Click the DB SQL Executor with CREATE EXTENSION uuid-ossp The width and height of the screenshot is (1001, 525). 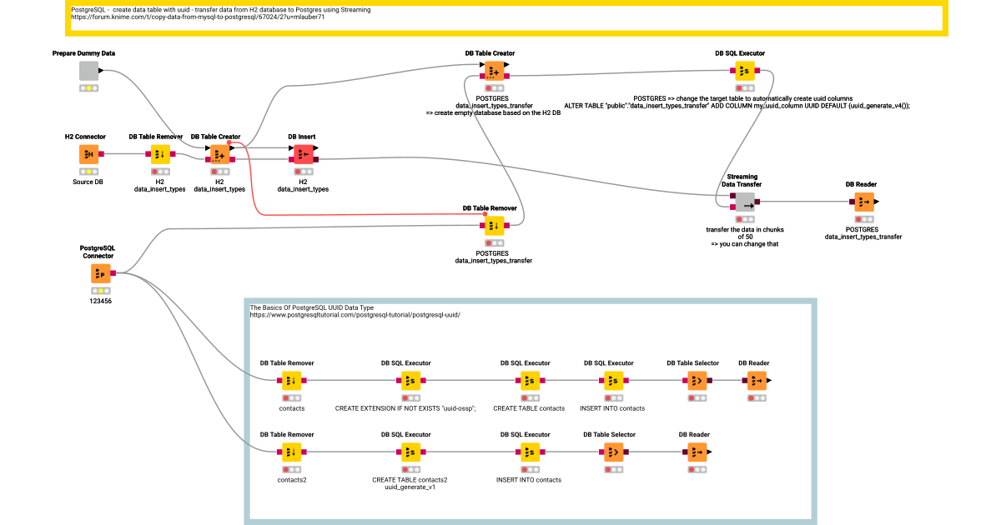(x=410, y=381)
